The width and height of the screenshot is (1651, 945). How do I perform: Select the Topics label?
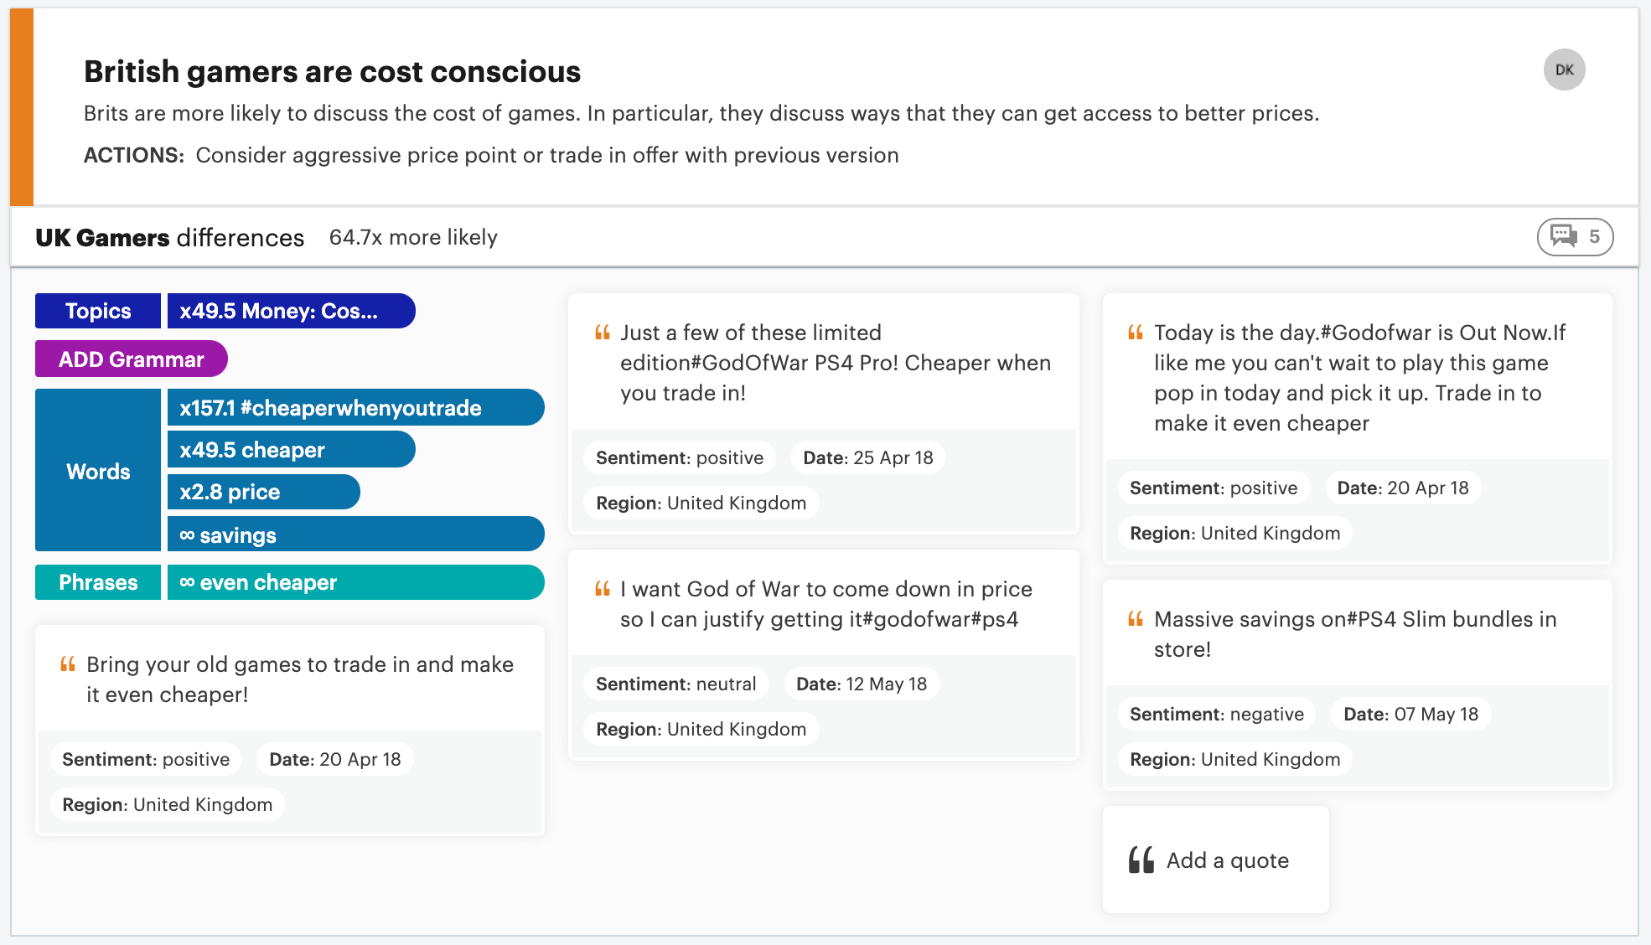(x=97, y=311)
